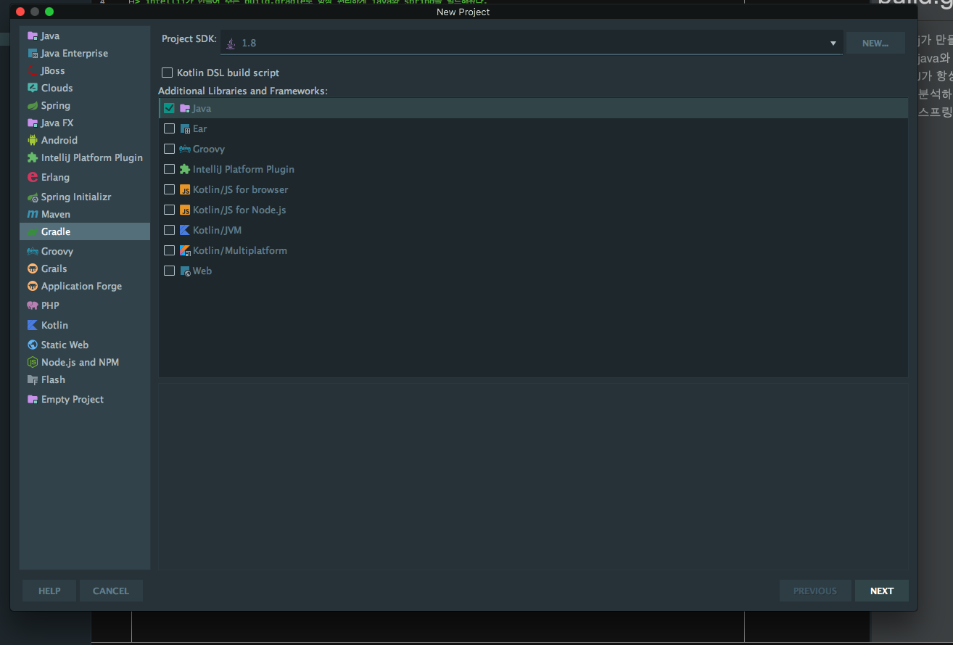Viewport: 953px width, 645px height.
Task: Select Empty Project label
Action: pyautogui.click(x=73, y=399)
